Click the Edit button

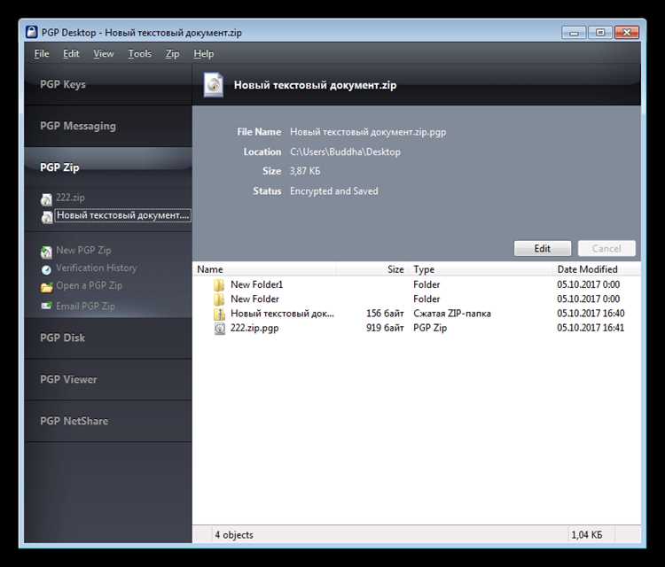coord(543,248)
